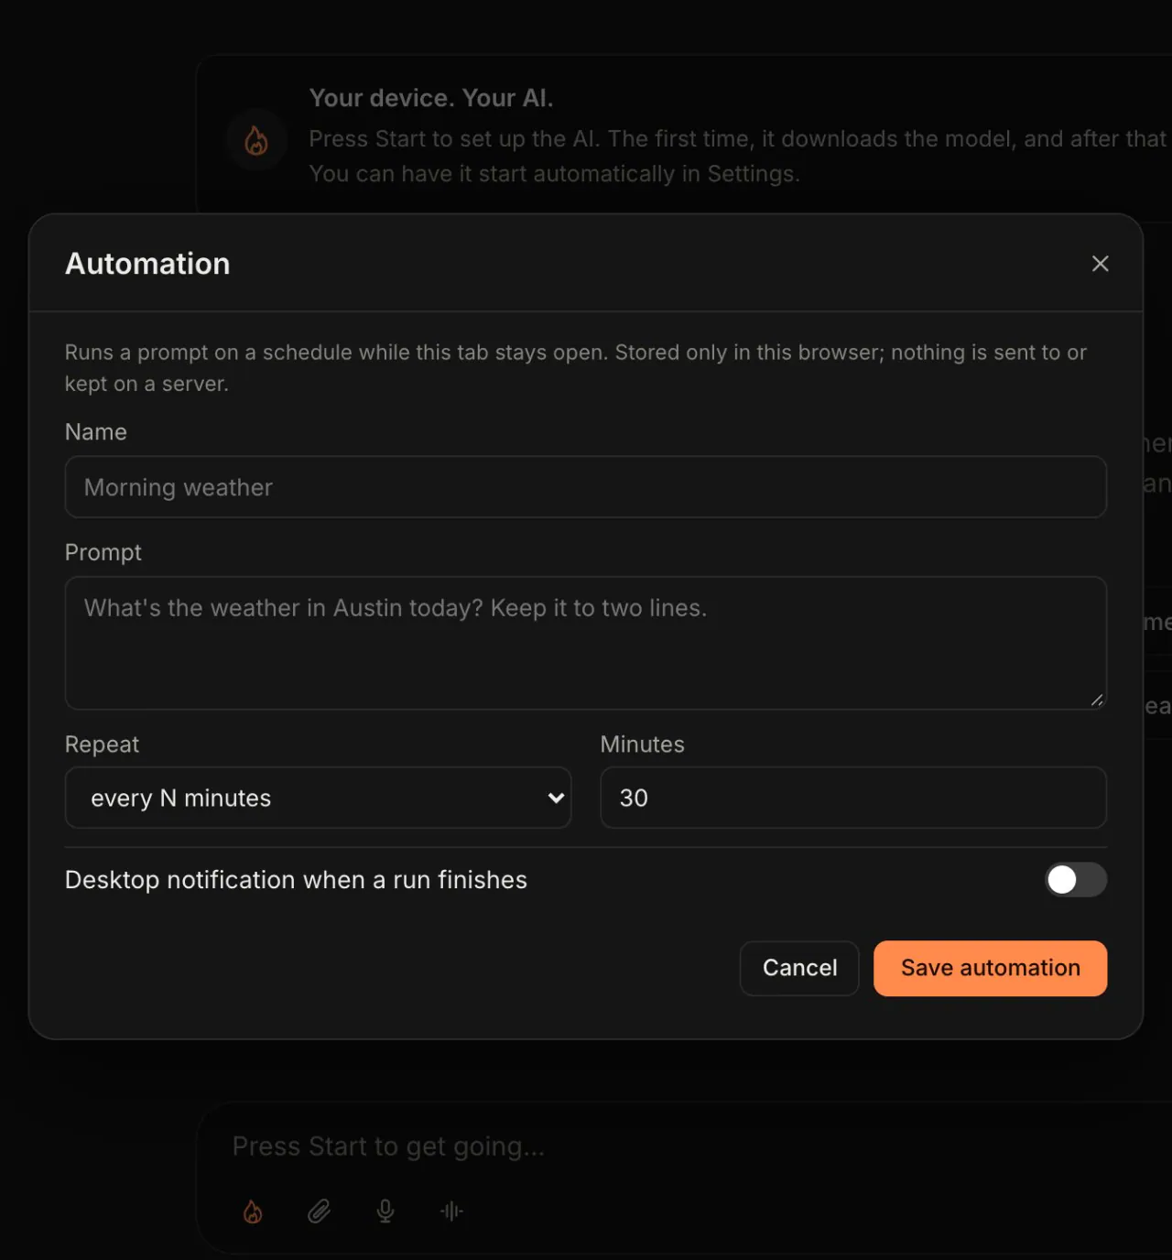Click the Your device. Your AI. heading

pyautogui.click(x=431, y=98)
